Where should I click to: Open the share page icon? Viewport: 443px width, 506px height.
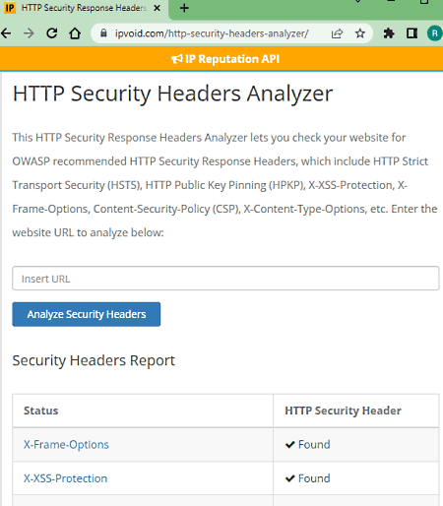tap(337, 33)
